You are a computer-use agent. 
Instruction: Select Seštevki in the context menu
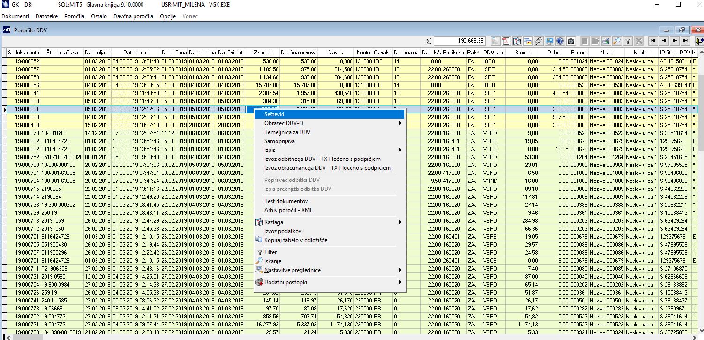pos(330,114)
